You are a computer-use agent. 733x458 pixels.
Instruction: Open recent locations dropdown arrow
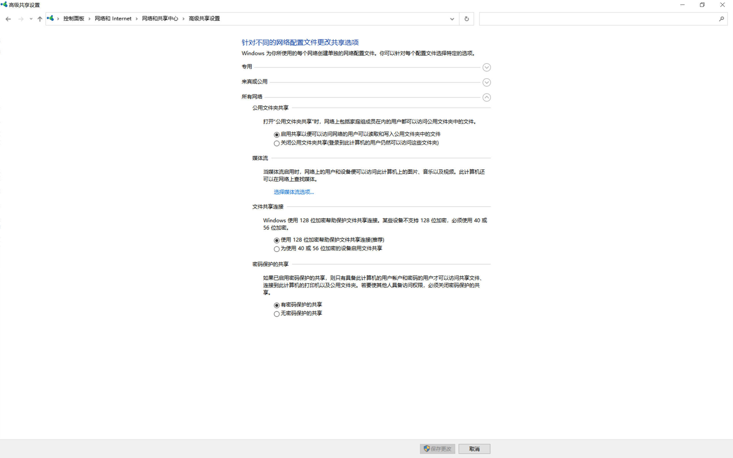(x=31, y=19)
